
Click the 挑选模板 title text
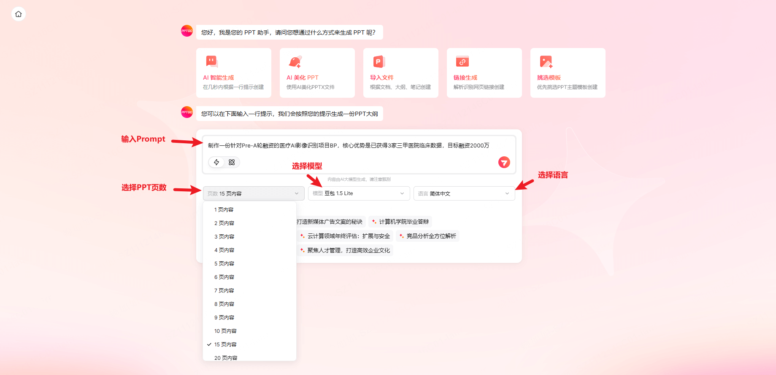click(549, 78)
